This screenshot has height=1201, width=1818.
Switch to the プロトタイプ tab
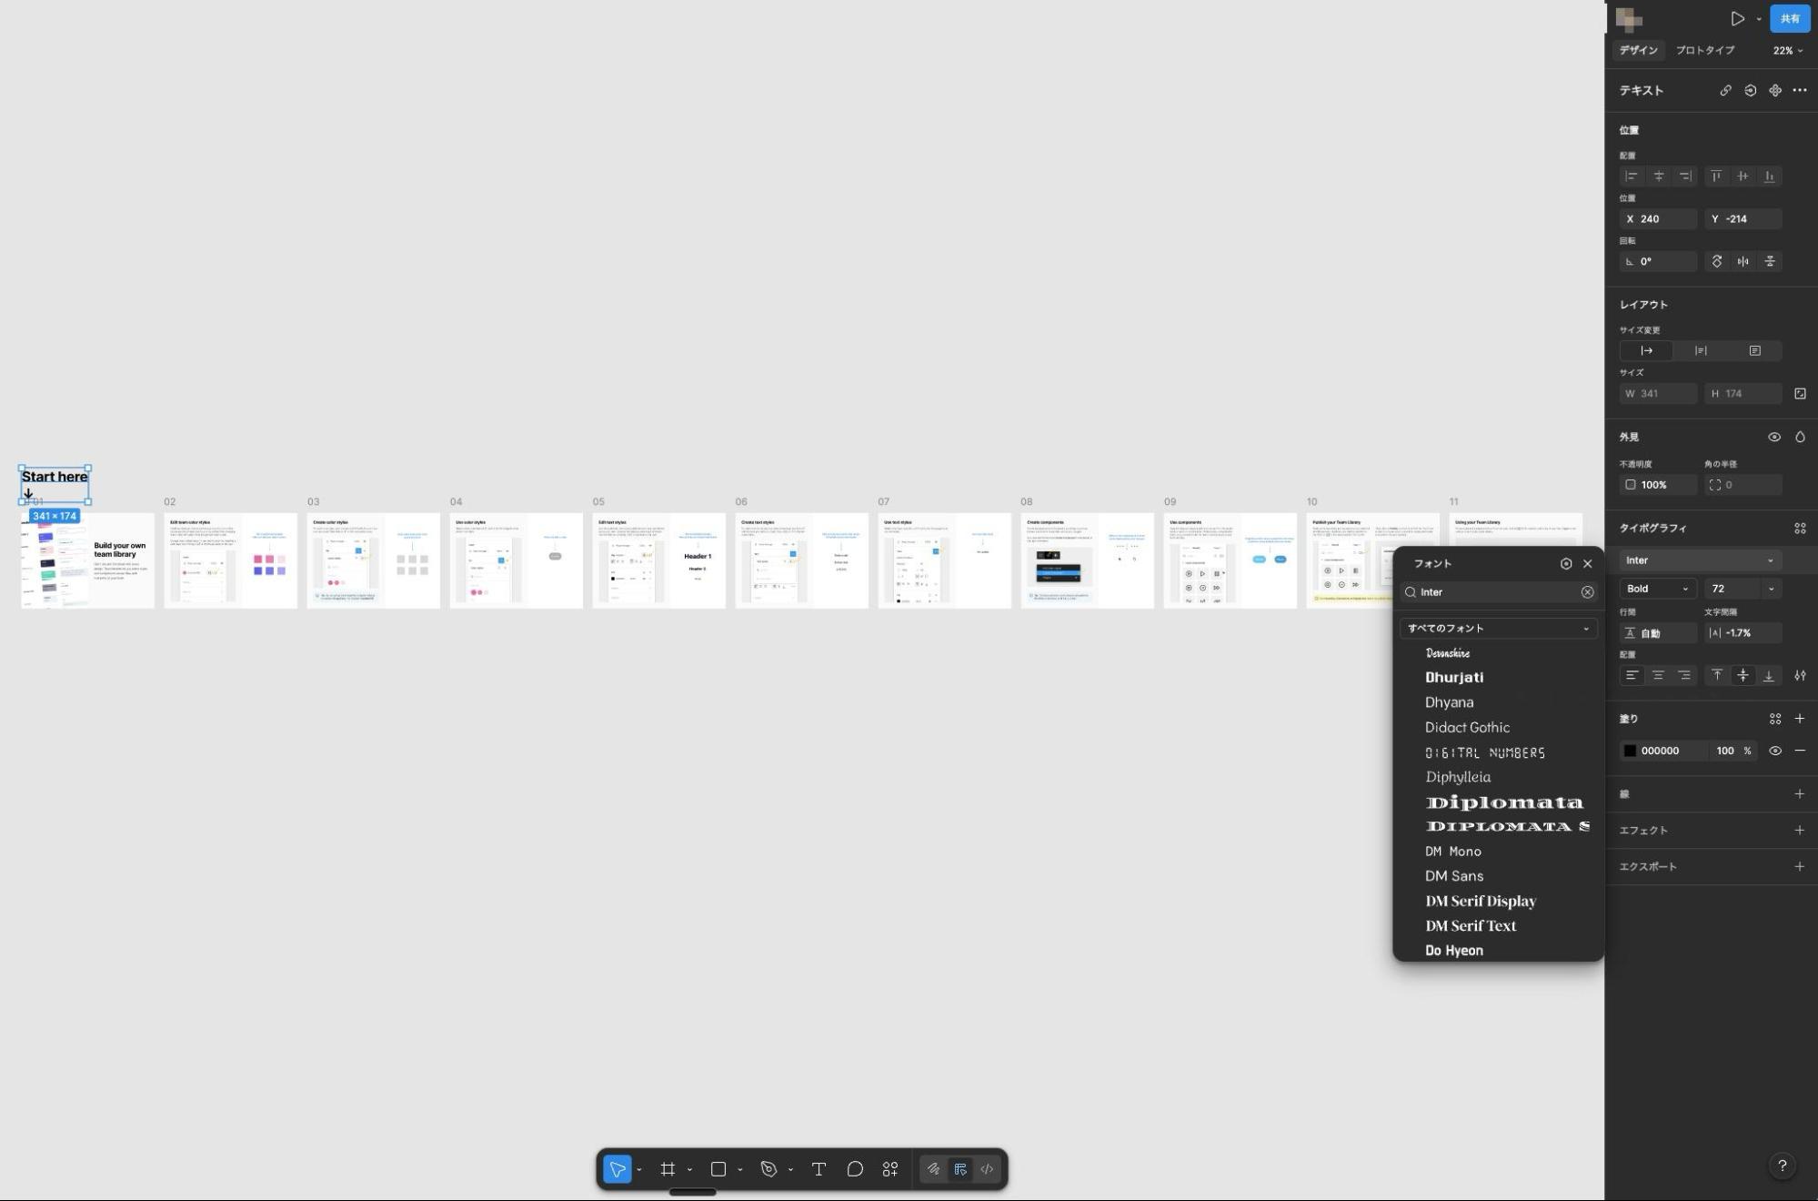[x=1704, y=51]
